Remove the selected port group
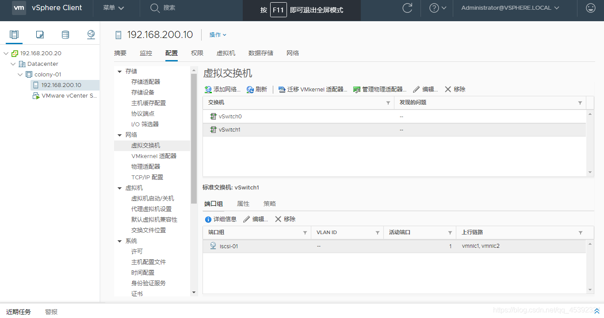Image resolution: width=604 pixels, height=318 pixels. [x=285, y=219]
